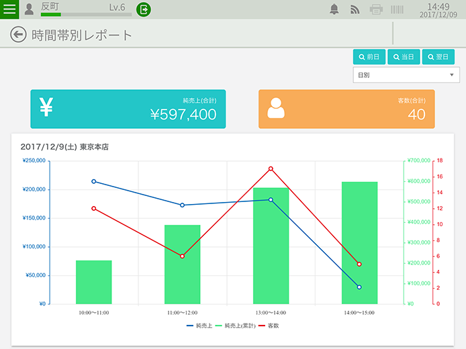Toggle 純売上(累計) series in legend
466x349 pixels.
pos(235,326)
